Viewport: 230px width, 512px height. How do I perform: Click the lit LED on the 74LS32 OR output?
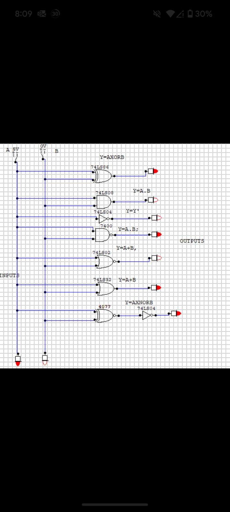click(157, 287)
